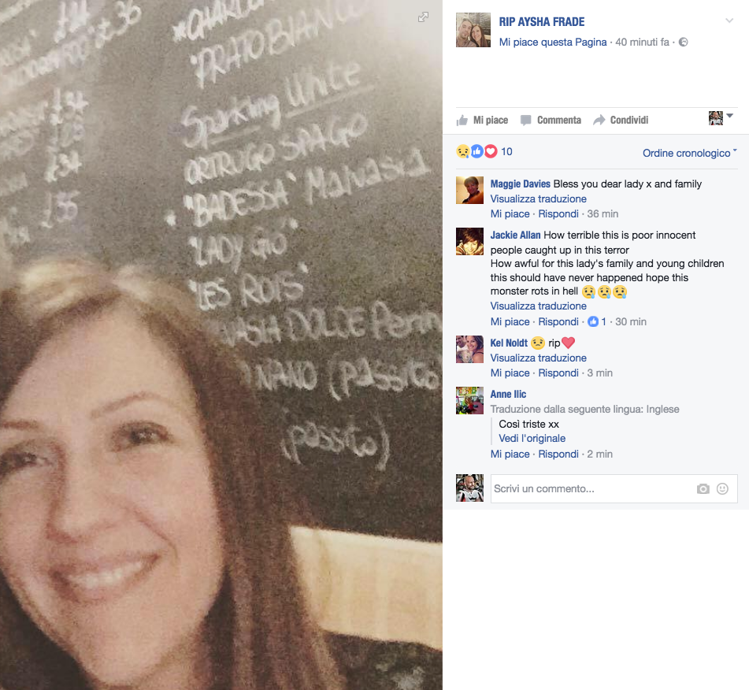Open Maggie Davies' profile picture thumbnail
The height and width of the screenshot is (690, 749).
pyautogui.click(x=469, y=190)
